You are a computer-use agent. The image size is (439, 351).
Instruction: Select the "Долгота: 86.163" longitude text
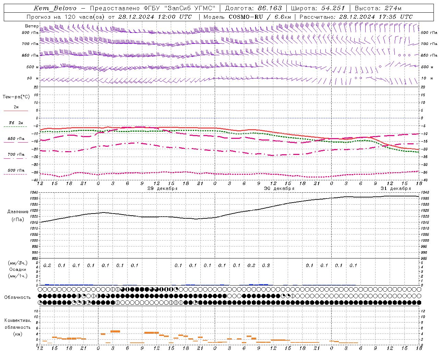pyautogui.click(x=253, y=8)
